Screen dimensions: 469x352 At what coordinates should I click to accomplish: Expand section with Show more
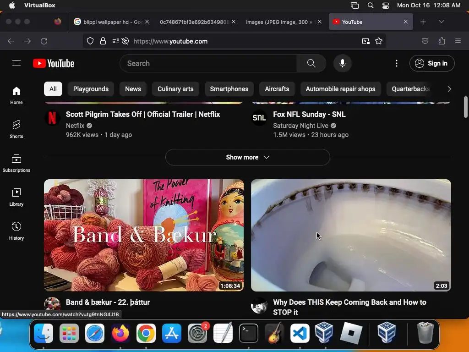[248, 157]
